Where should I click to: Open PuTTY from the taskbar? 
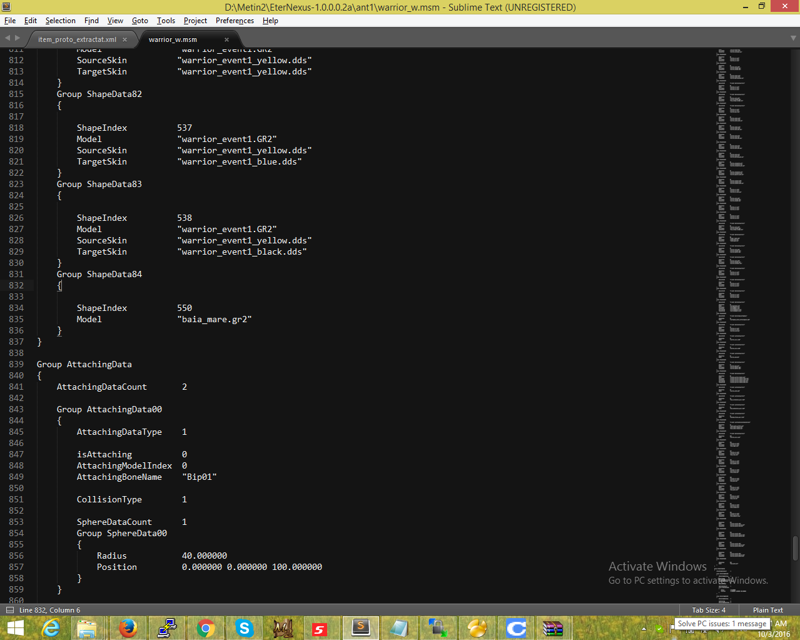166,627
